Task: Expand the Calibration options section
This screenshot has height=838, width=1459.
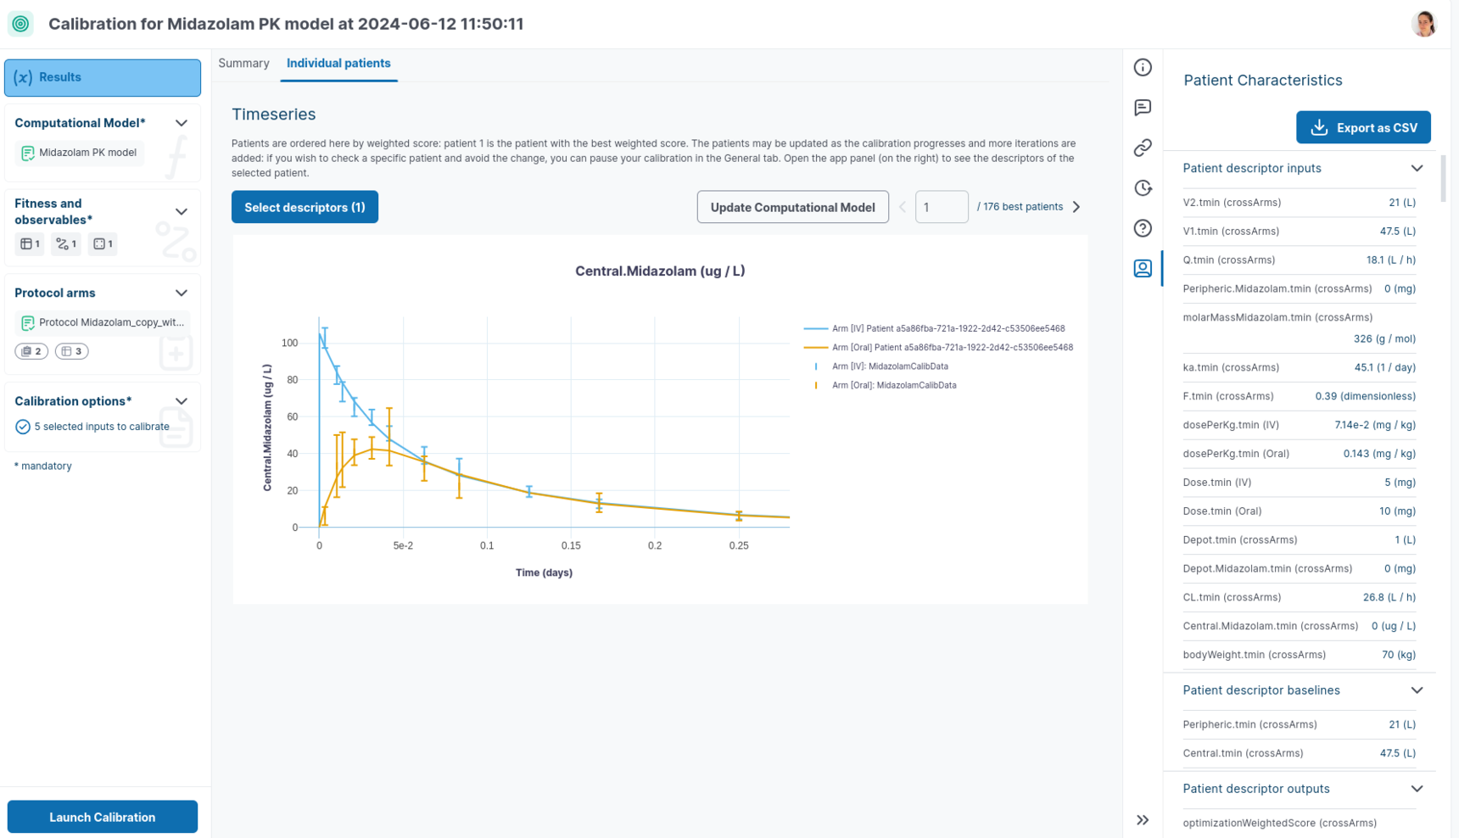Action: pyautogui.click(x=182, y=401)
